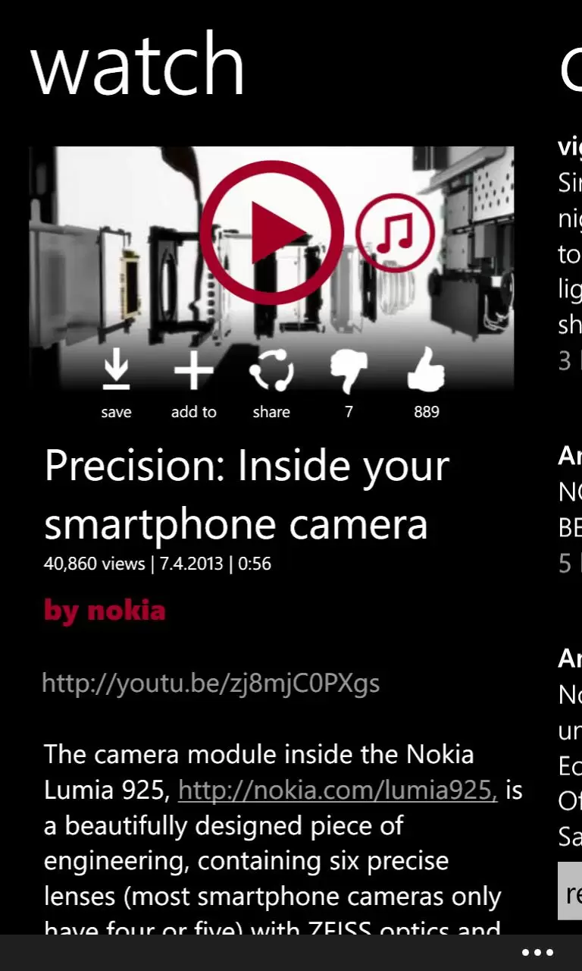The height and width of the screenshot is (971, 582).
Task: Open the youtu.be/zj8mjC0PXgs link
Action: (x=211, y=683)
